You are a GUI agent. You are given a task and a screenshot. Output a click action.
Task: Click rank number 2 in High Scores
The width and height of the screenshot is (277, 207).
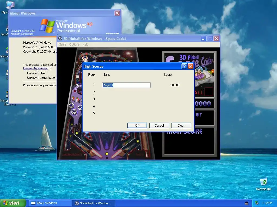94,92
